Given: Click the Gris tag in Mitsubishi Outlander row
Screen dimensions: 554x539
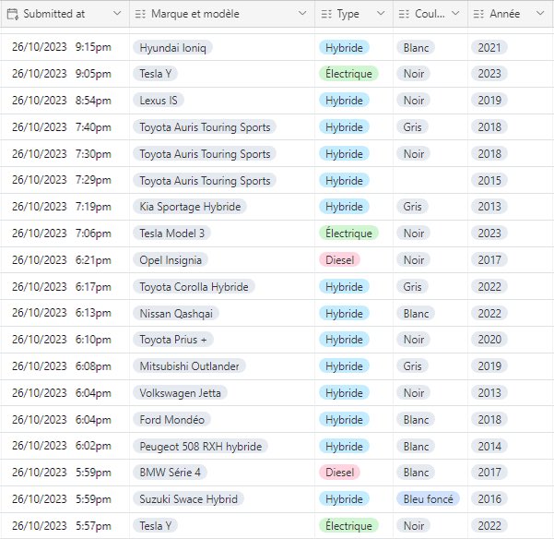Looking at the screenshot, I should click(413, 366).
